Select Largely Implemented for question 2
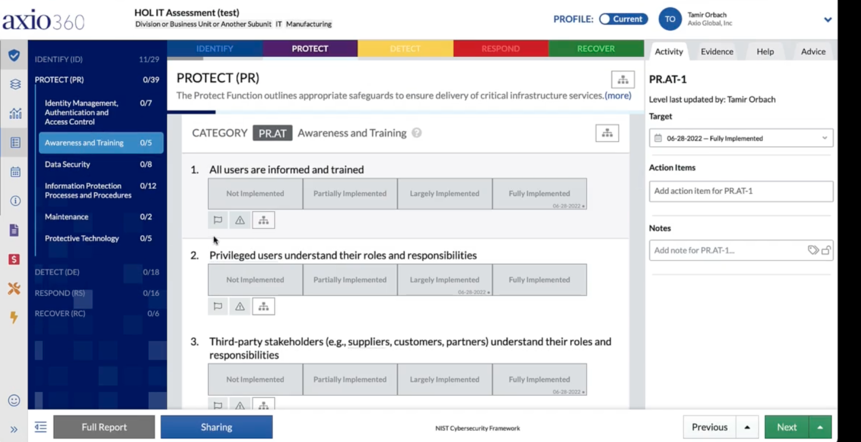Image resolution: width=861 pixels, height=442 pixels. click(445, 280)
